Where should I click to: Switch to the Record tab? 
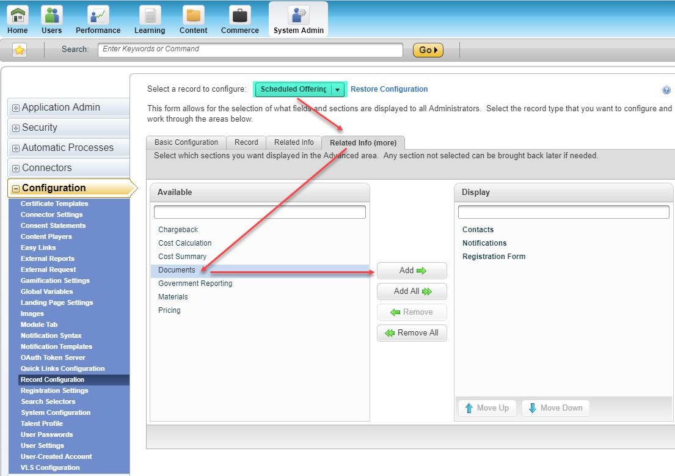click(246, 142)
